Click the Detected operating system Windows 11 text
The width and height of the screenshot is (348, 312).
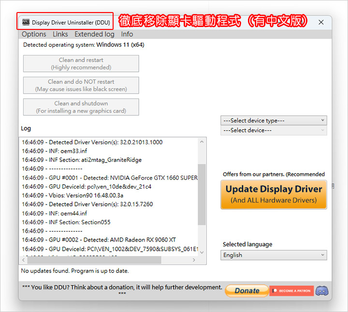tap(84, 45)
